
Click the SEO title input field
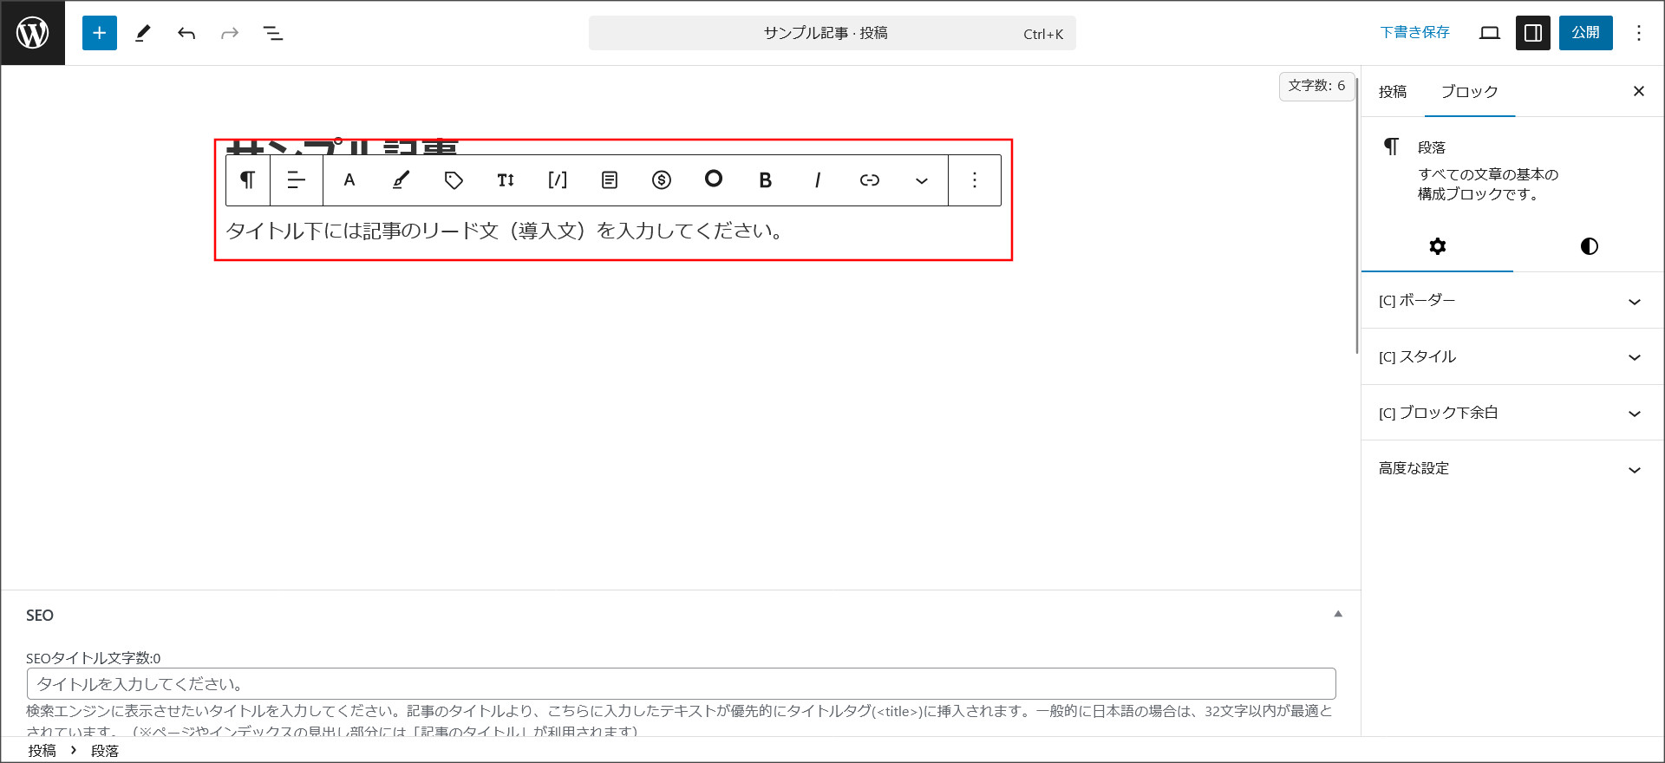pyautogui.click(x=681, y=684)
